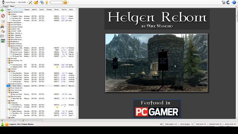Expand the Miscellaneous category
Viewport: 238px width, 134px height.
pyautogui.click(x=7, y=41)
